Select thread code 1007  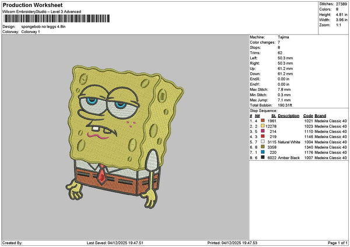(309, 158)
